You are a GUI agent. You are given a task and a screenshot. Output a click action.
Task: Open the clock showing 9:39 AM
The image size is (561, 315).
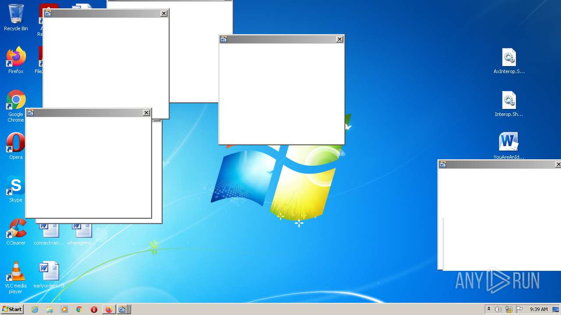point(539,309)
